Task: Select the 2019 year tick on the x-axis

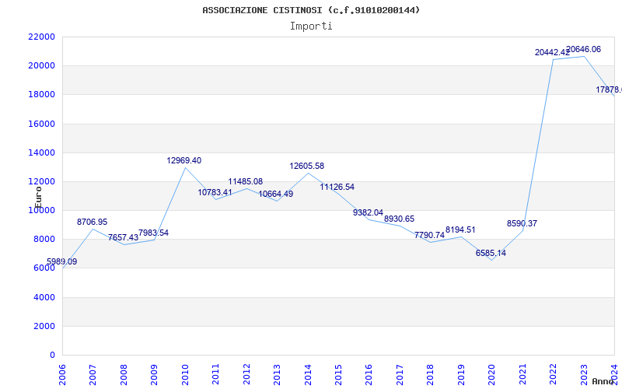Action: (461, 373)
